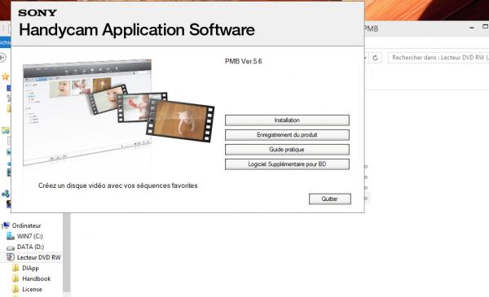Click the PMB software preview image
Screen dimensions: 489x297
[118, 112]
